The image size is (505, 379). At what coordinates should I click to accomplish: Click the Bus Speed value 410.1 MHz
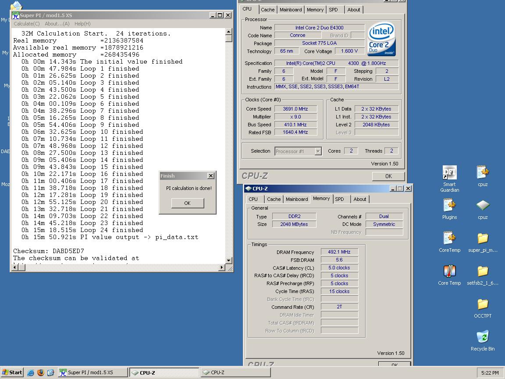[295, 125]
